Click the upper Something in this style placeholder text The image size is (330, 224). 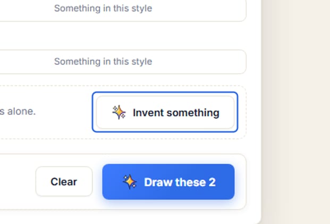pos(103,8)
